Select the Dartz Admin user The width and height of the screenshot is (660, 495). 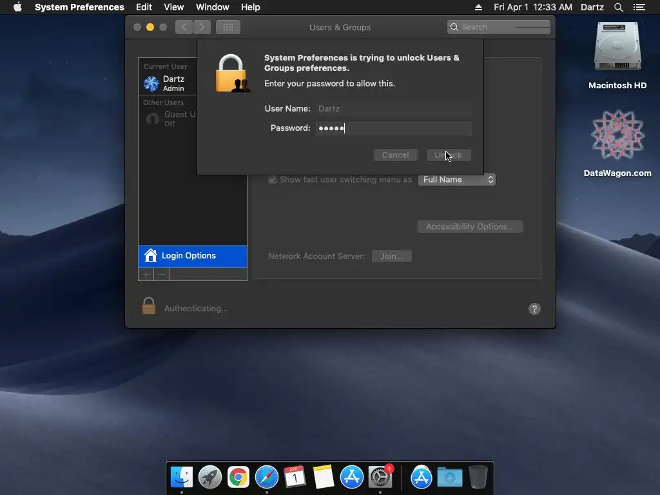click(168, 83)
